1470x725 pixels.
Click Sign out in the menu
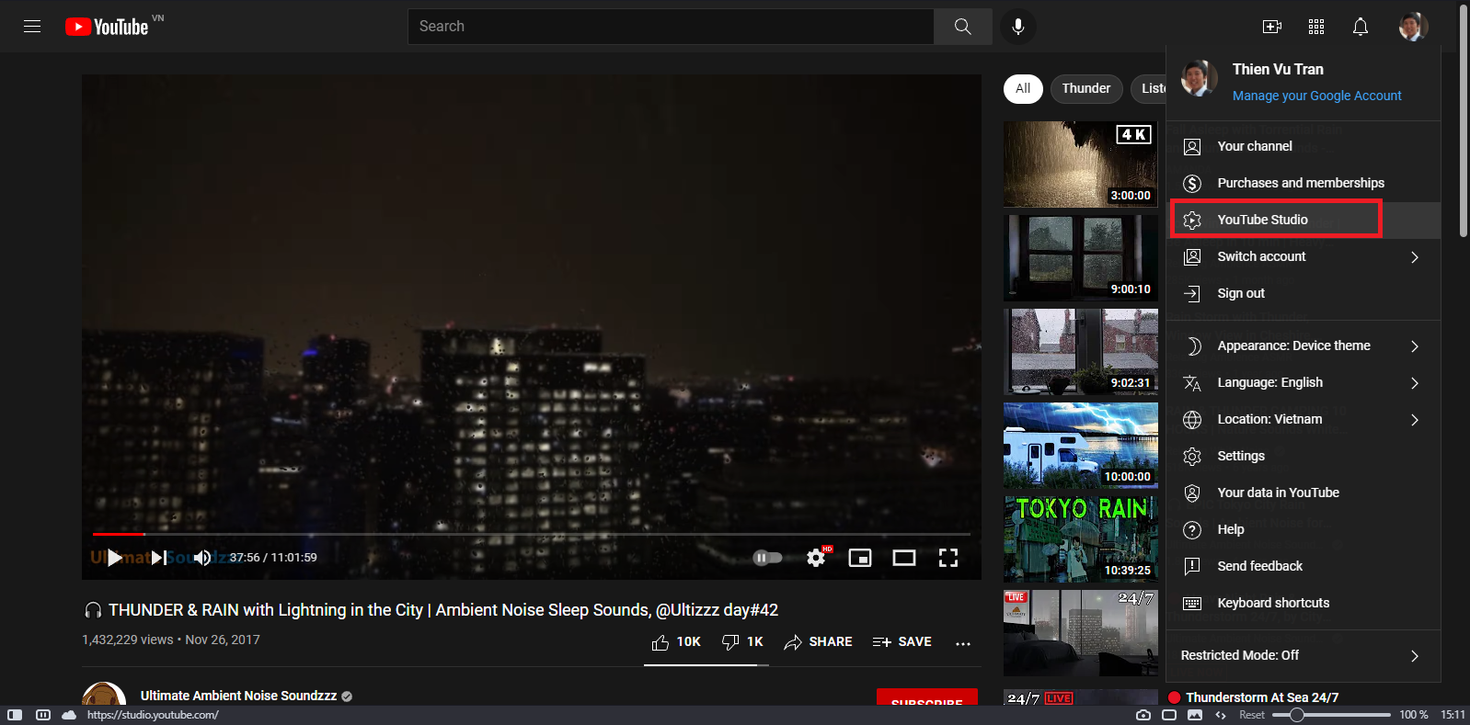(1304, 293)
